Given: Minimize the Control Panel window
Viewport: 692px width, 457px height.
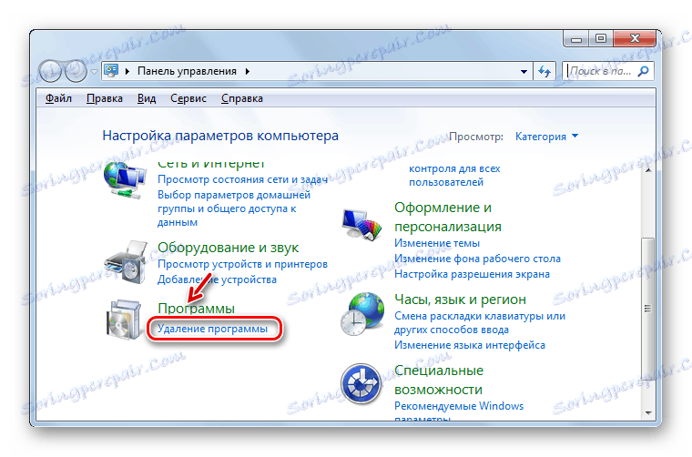Looking at the screenshot, I should click(576, 39).
